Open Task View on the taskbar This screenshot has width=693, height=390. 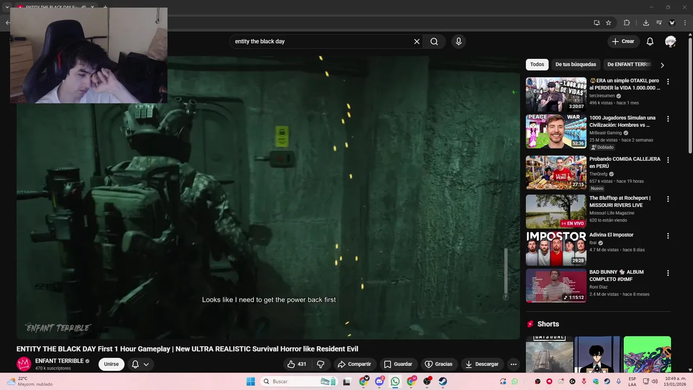(347, 381)
